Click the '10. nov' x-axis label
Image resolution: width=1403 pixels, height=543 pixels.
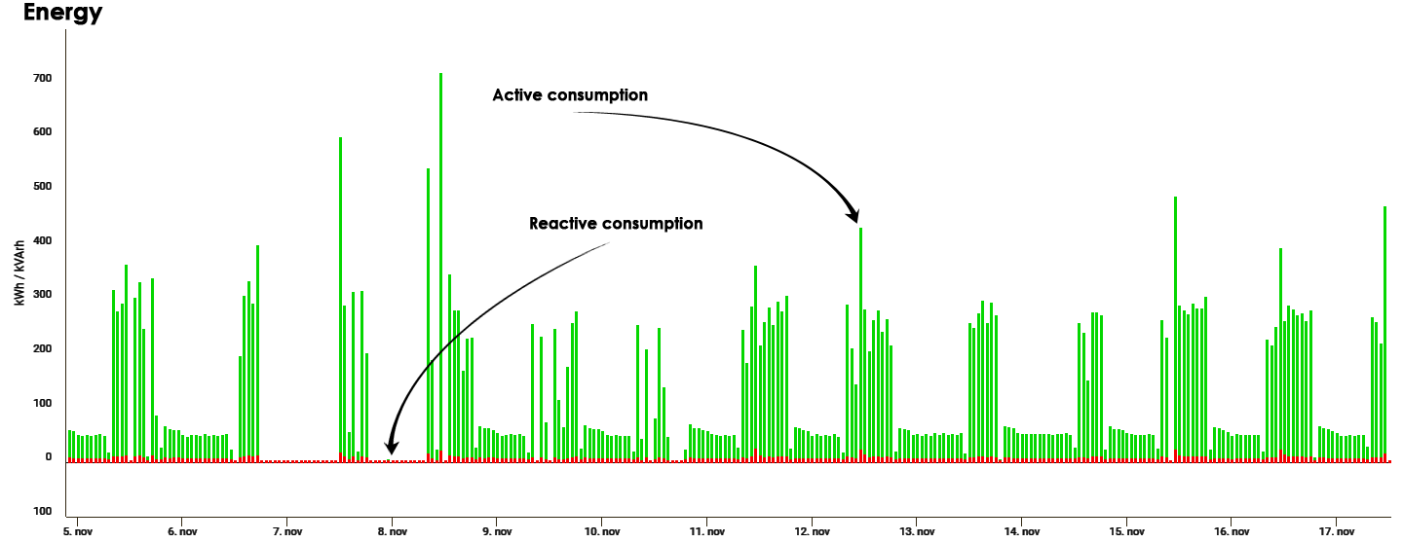602,531
